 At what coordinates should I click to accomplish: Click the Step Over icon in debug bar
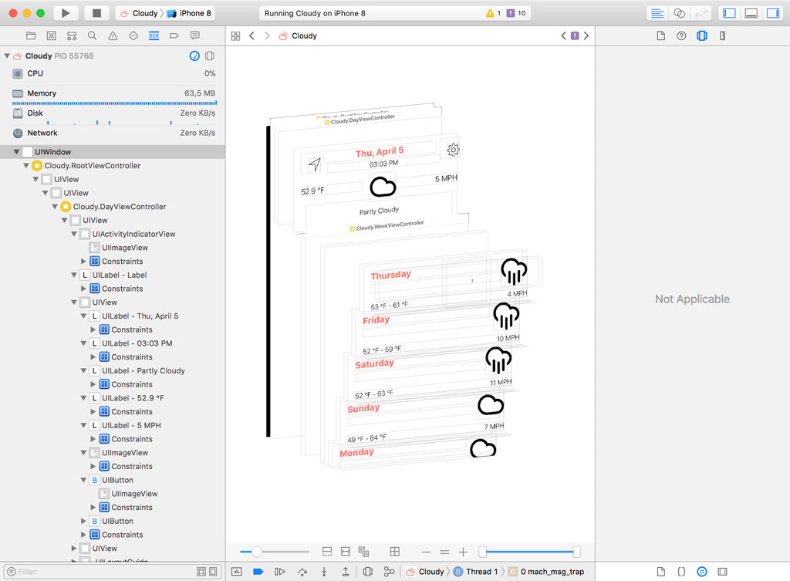pyautogui.click(x=303, y=571)
